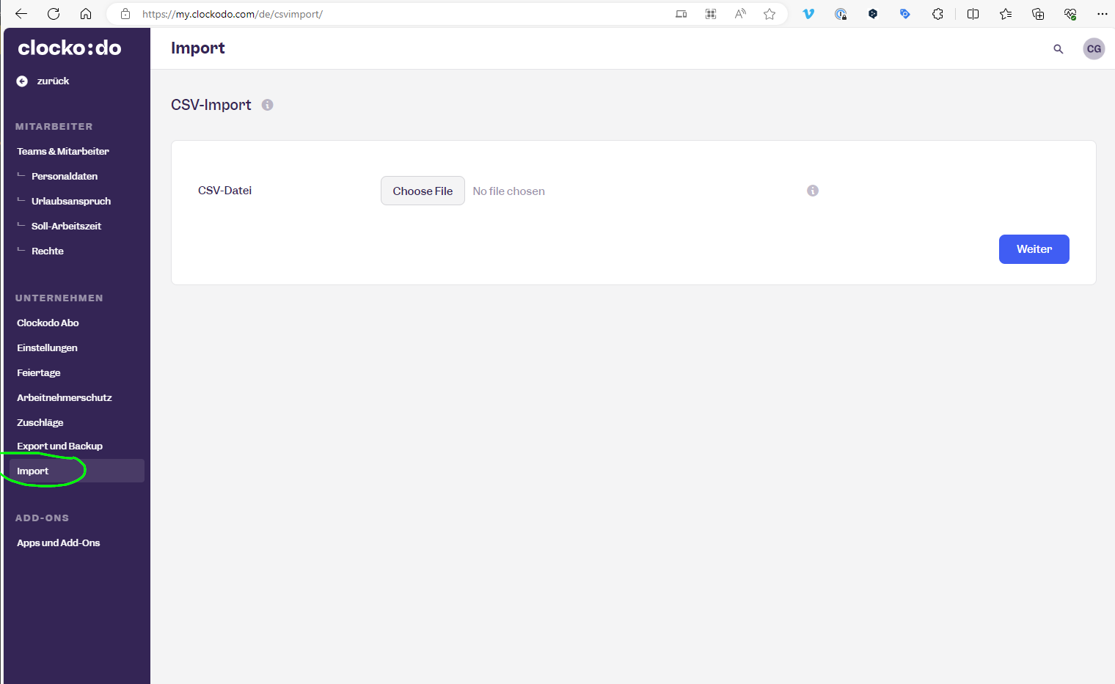Image resolution: width=1115 pixels, height=684 pixels.
Task: Click the browser address bar URL
Action: coord(233,14)
